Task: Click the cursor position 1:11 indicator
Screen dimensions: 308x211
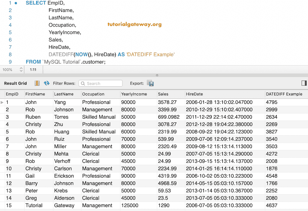Action: (33, 70)
